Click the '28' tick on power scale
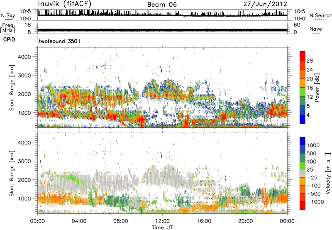 tap(310, 61)
